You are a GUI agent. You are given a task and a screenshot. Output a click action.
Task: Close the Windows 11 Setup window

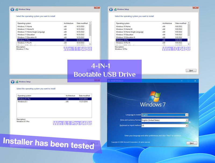coord(97,8)
